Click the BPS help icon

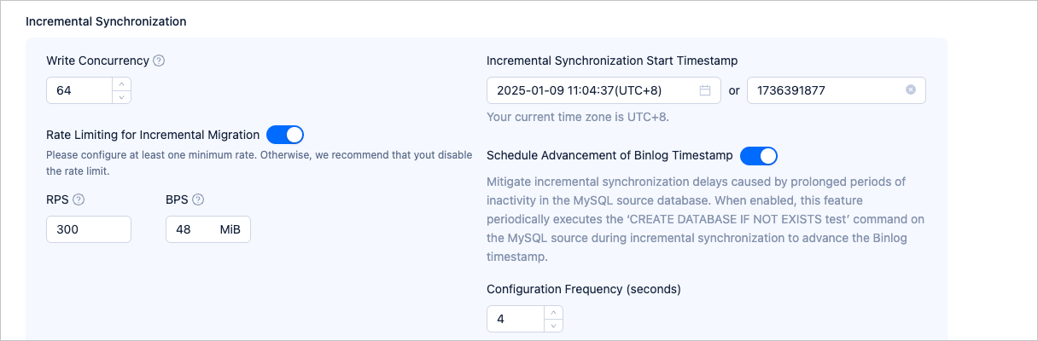pos(198,199)
